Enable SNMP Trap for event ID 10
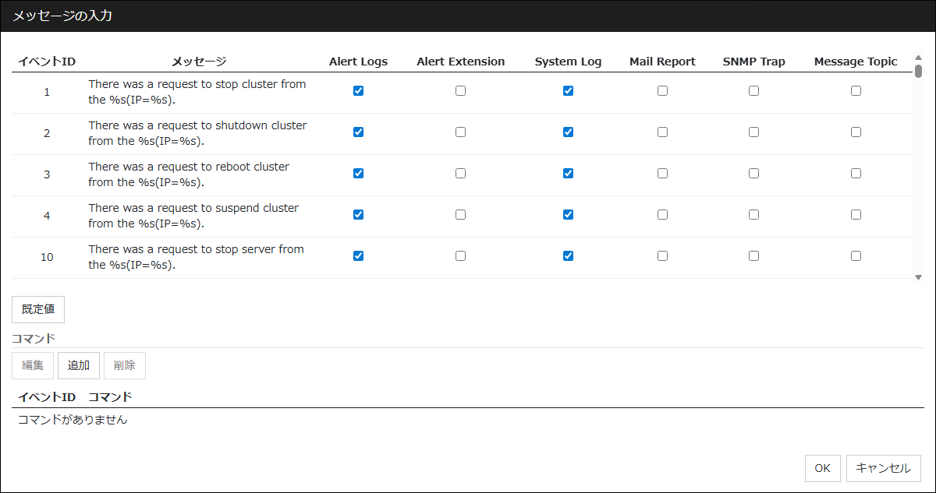Image resolution: width=936 pixels, height=493 pixels. (753, 255)
